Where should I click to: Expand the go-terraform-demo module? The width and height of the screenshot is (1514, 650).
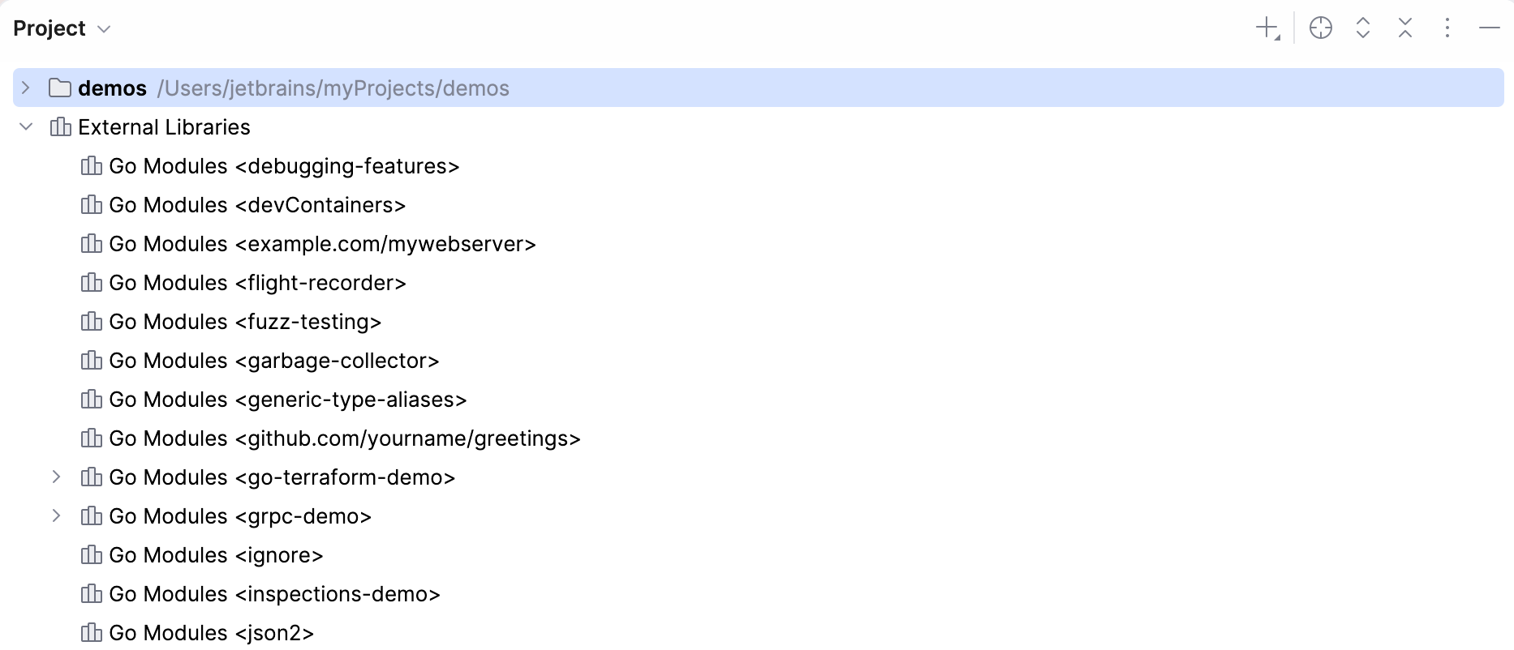[x=57, y=477]
